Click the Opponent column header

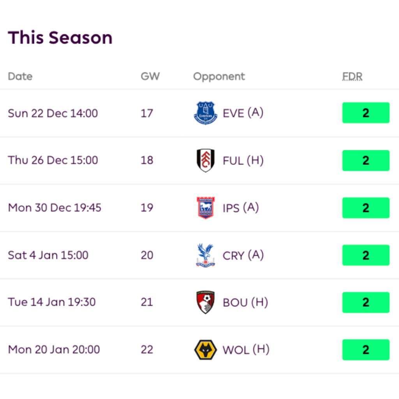[219, 76]
